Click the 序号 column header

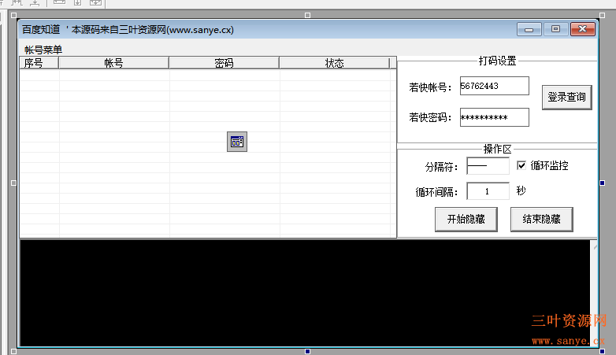[35, 63]
